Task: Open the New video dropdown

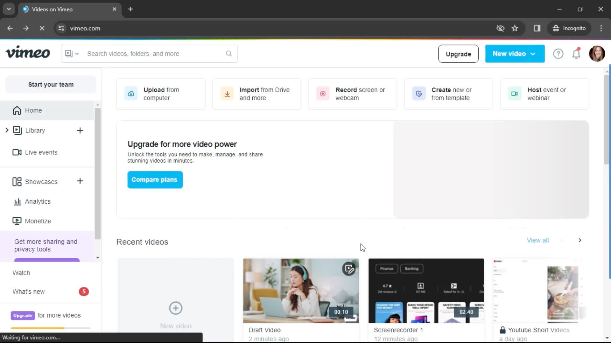Action: (x=515, y=54)
